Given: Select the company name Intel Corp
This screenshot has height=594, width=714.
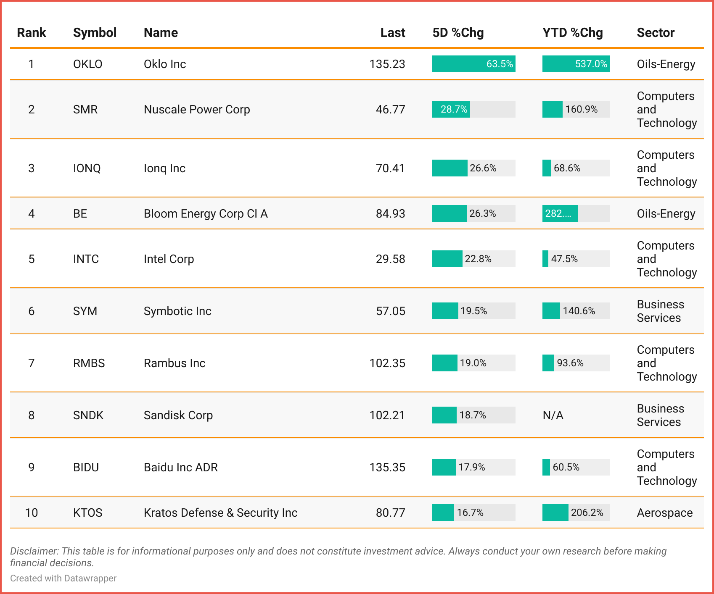Looking at the screenshot, I should (x=169, y=259).
